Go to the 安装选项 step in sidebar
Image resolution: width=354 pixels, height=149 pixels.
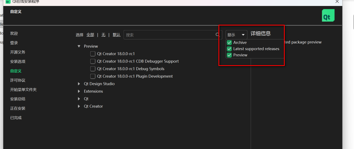pyautogui.click(x=18, y=62)
